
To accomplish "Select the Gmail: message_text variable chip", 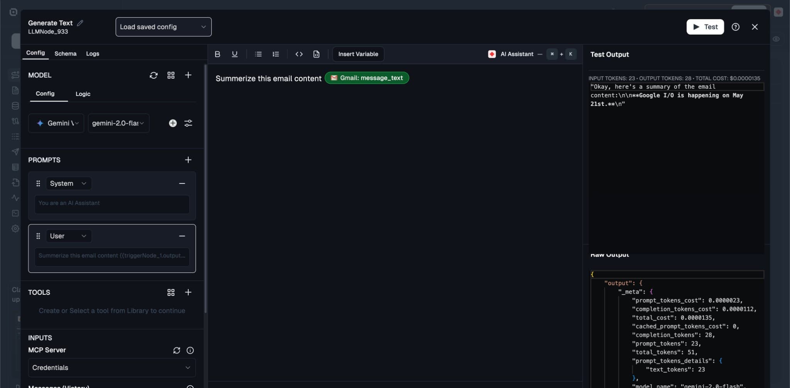I will point(366,78).
